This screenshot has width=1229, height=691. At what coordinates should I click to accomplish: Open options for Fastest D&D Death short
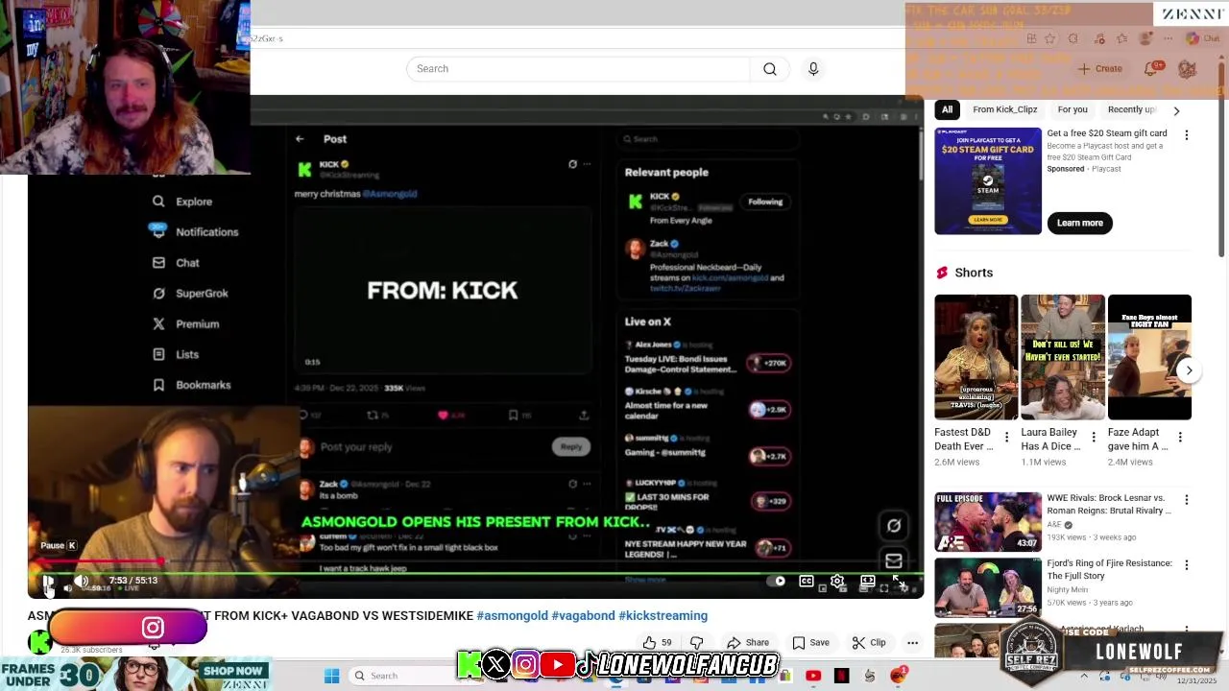pyautogui.click(x=1006, y=437)
